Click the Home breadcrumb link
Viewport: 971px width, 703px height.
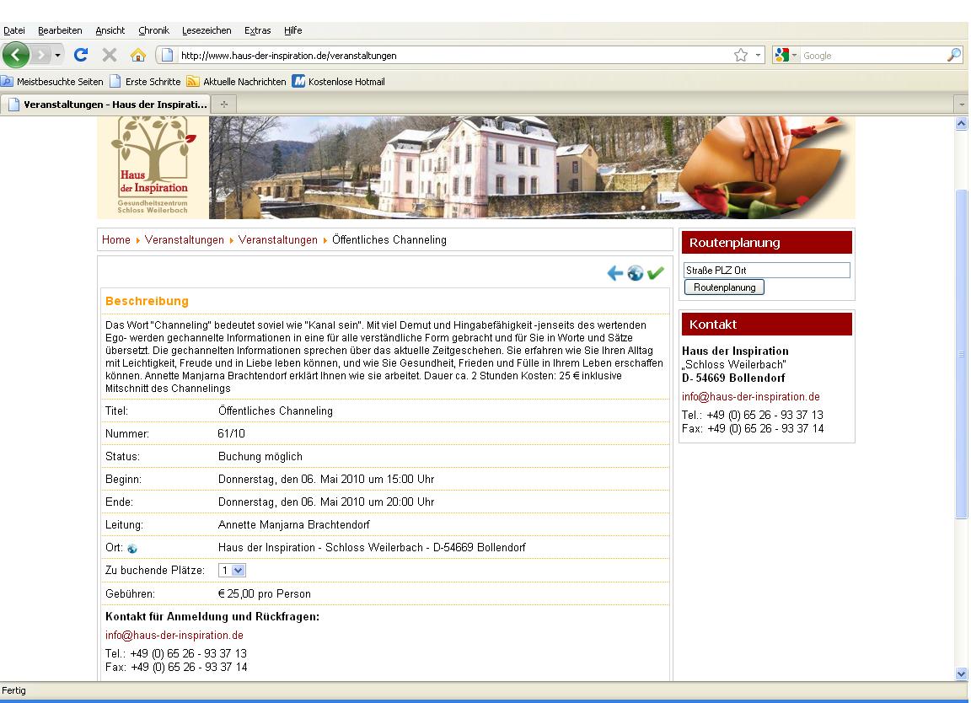(x=116, y=240)
